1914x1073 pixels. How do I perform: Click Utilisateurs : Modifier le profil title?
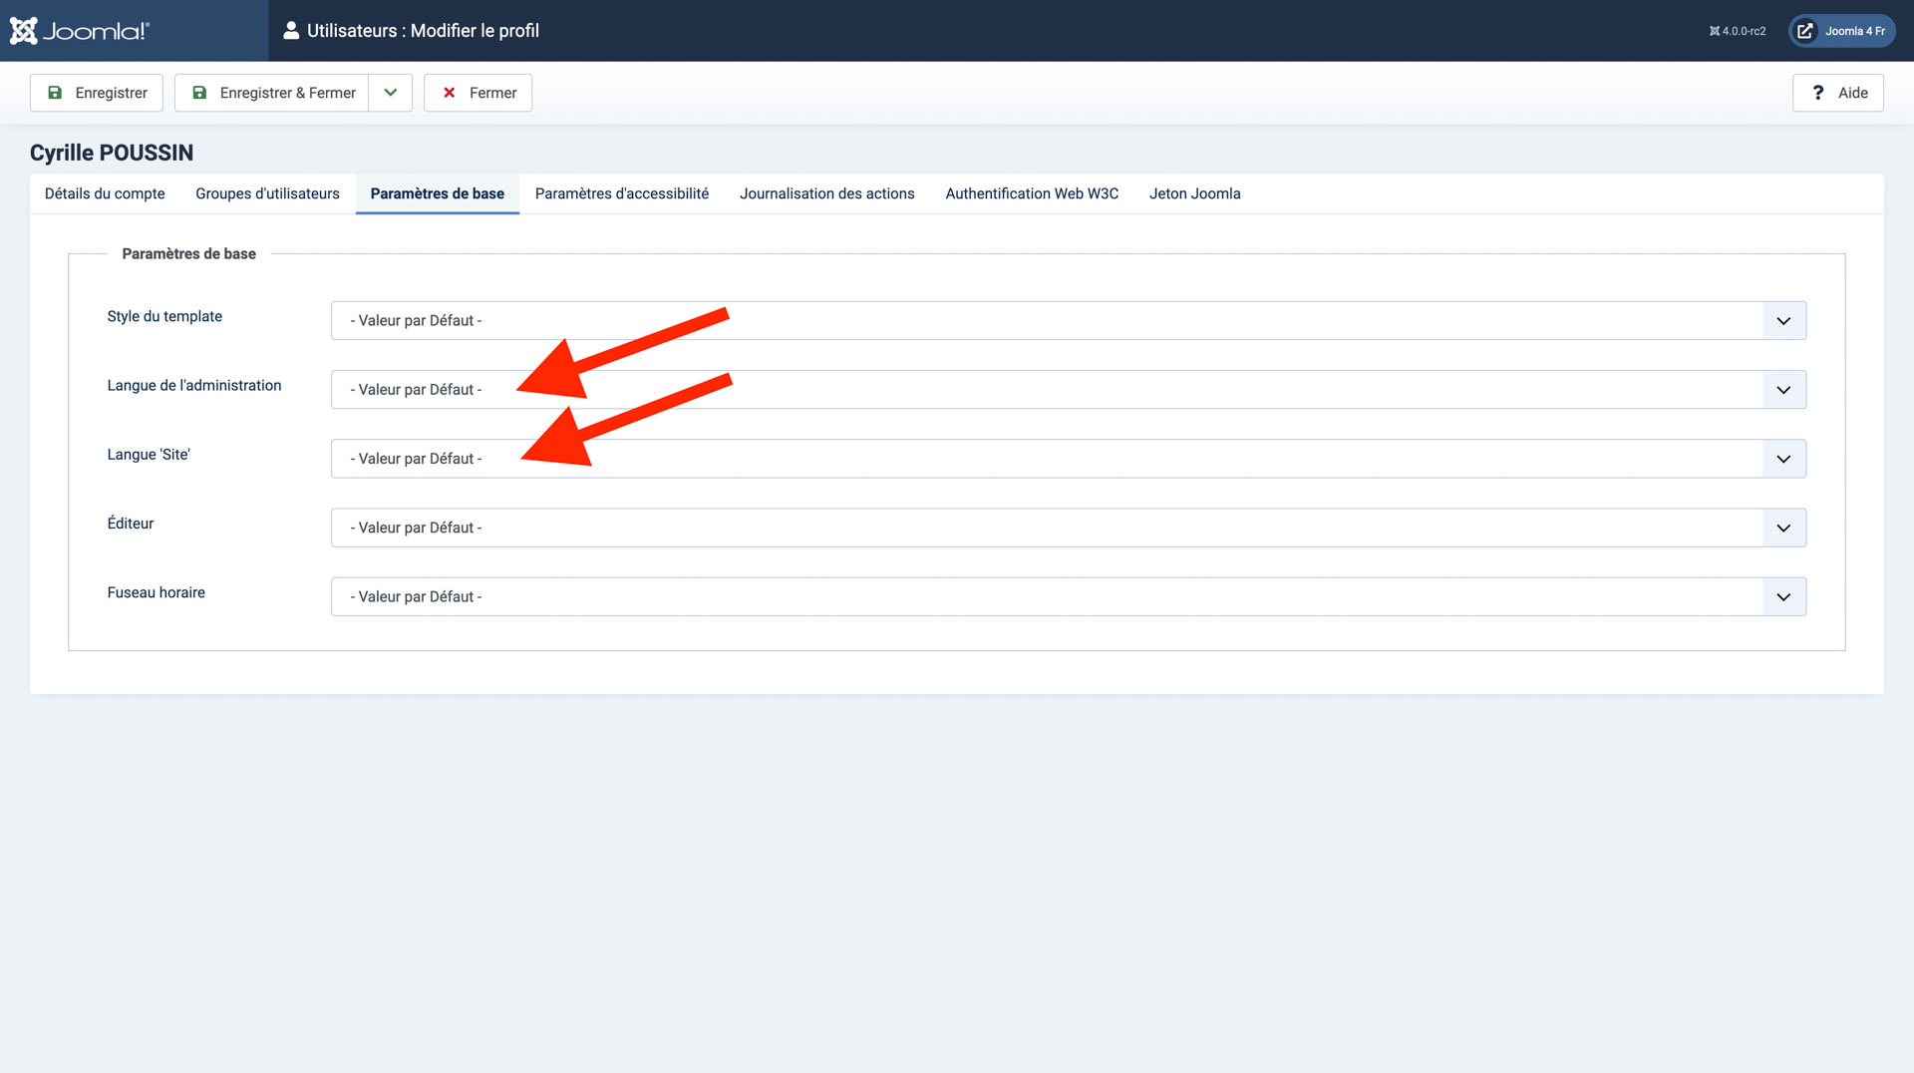423,31
